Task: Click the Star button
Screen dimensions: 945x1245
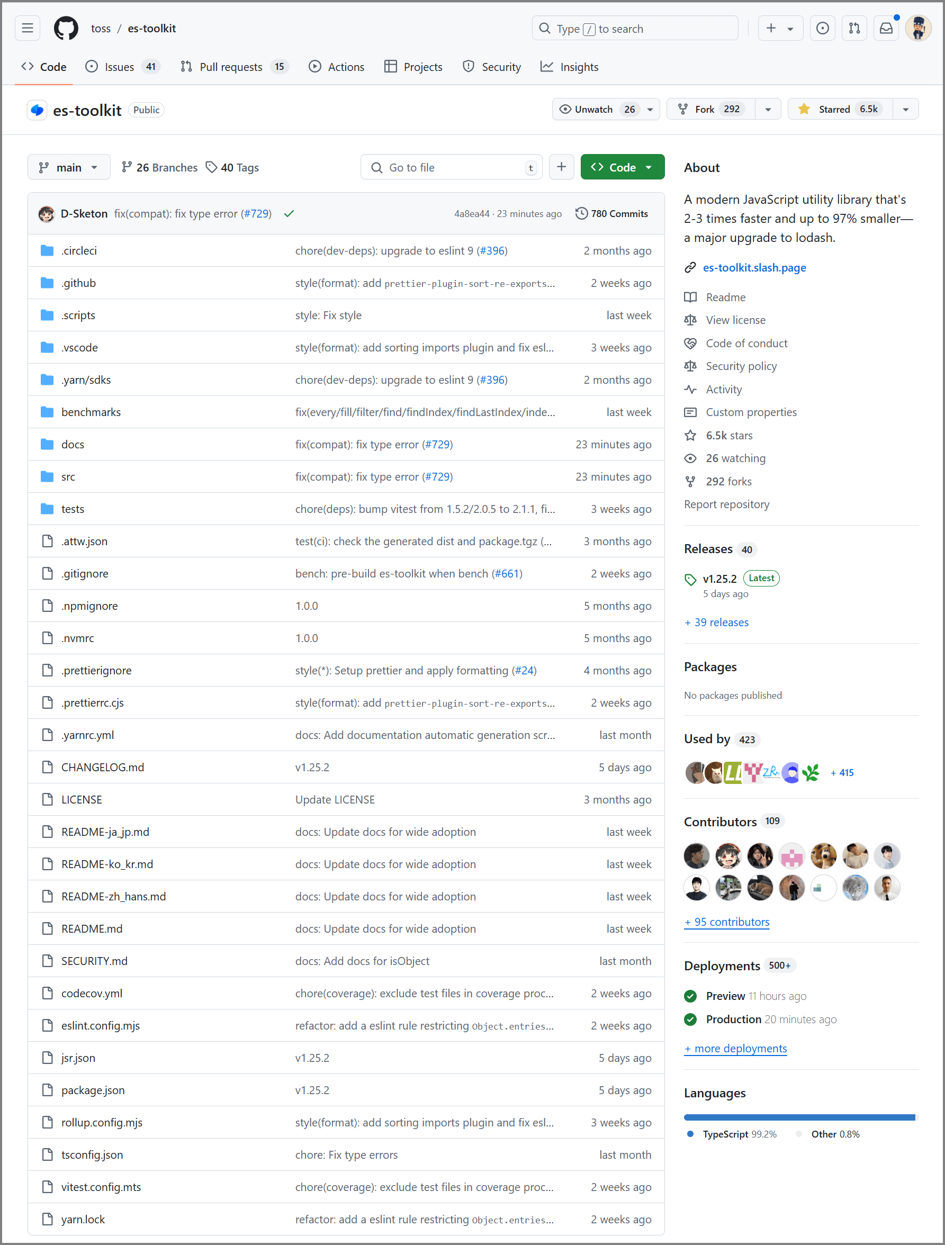Action: [840, 109]
